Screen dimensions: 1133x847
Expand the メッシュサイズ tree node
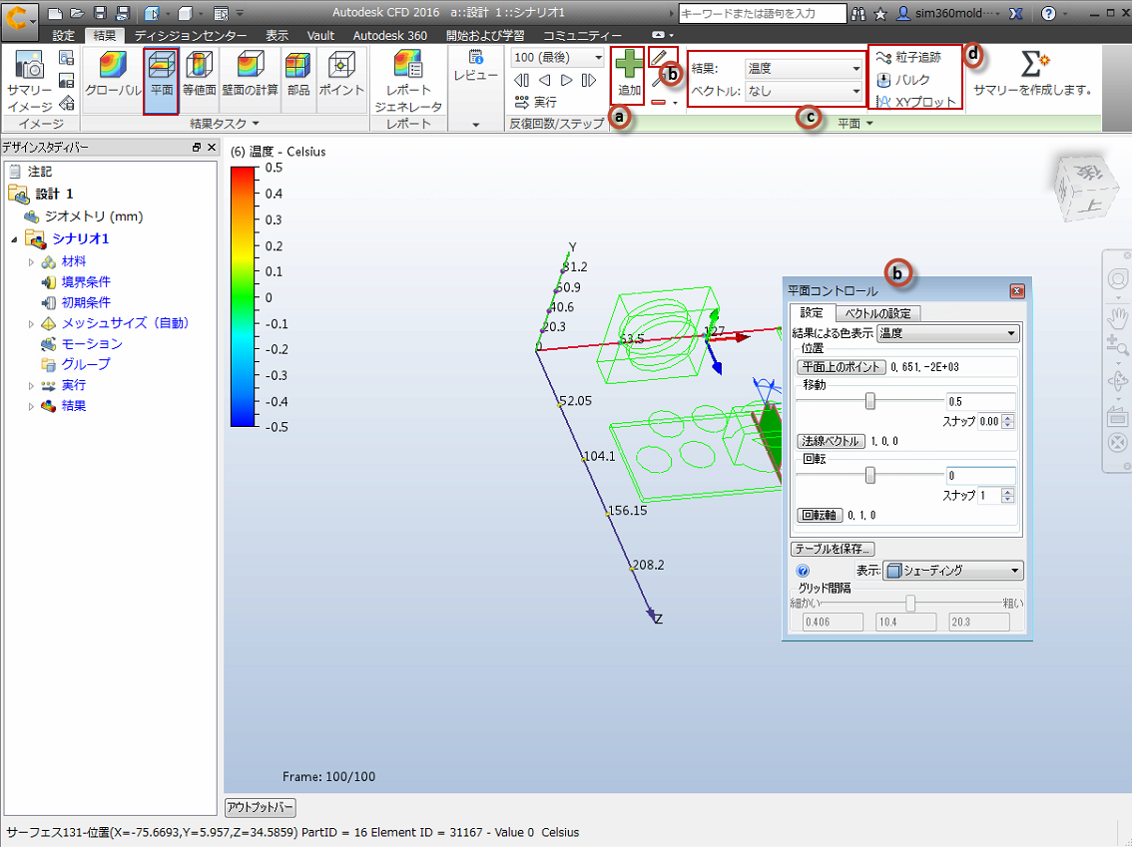click(31, 324)
